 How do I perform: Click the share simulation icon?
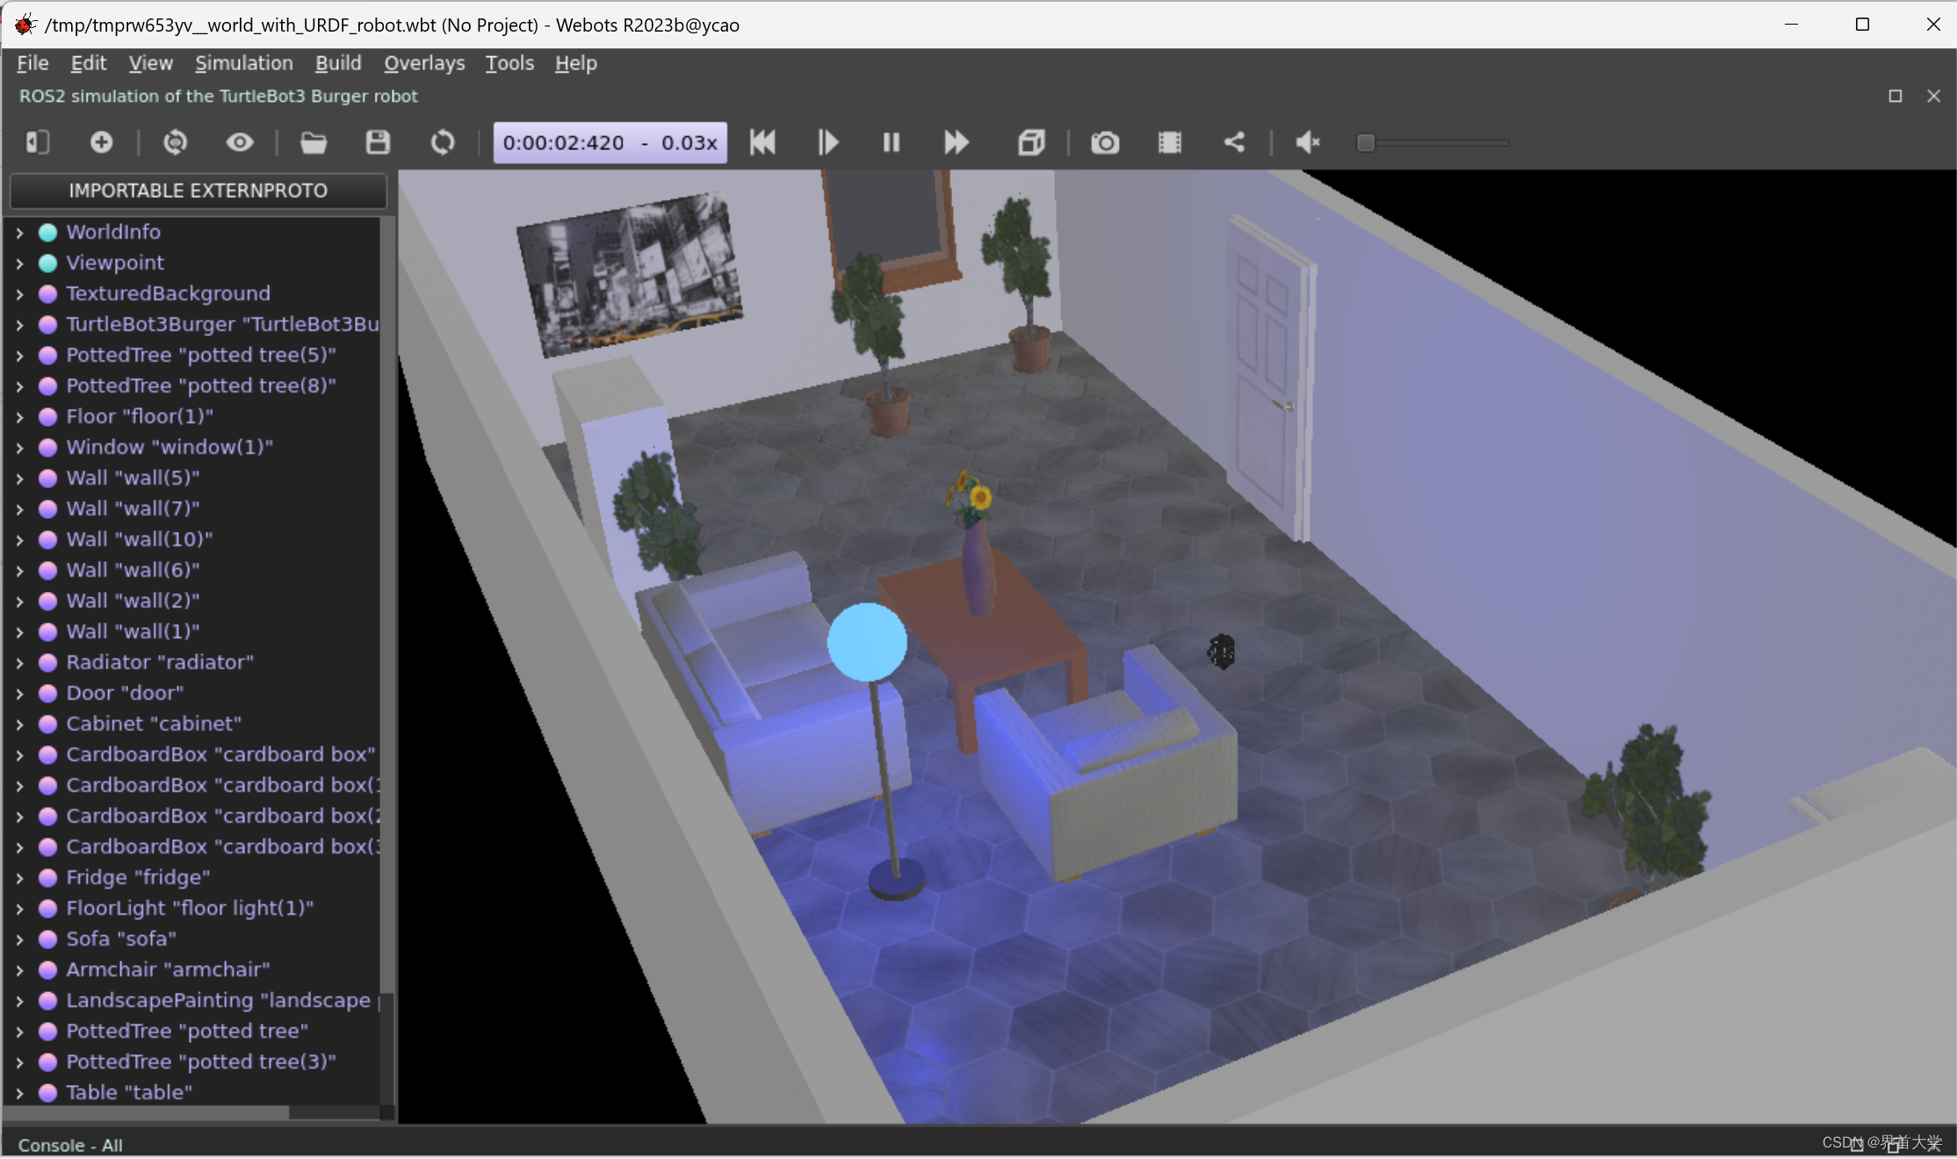[x=1234, y=142]
